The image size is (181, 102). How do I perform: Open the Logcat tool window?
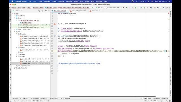(x=65, y=99)
